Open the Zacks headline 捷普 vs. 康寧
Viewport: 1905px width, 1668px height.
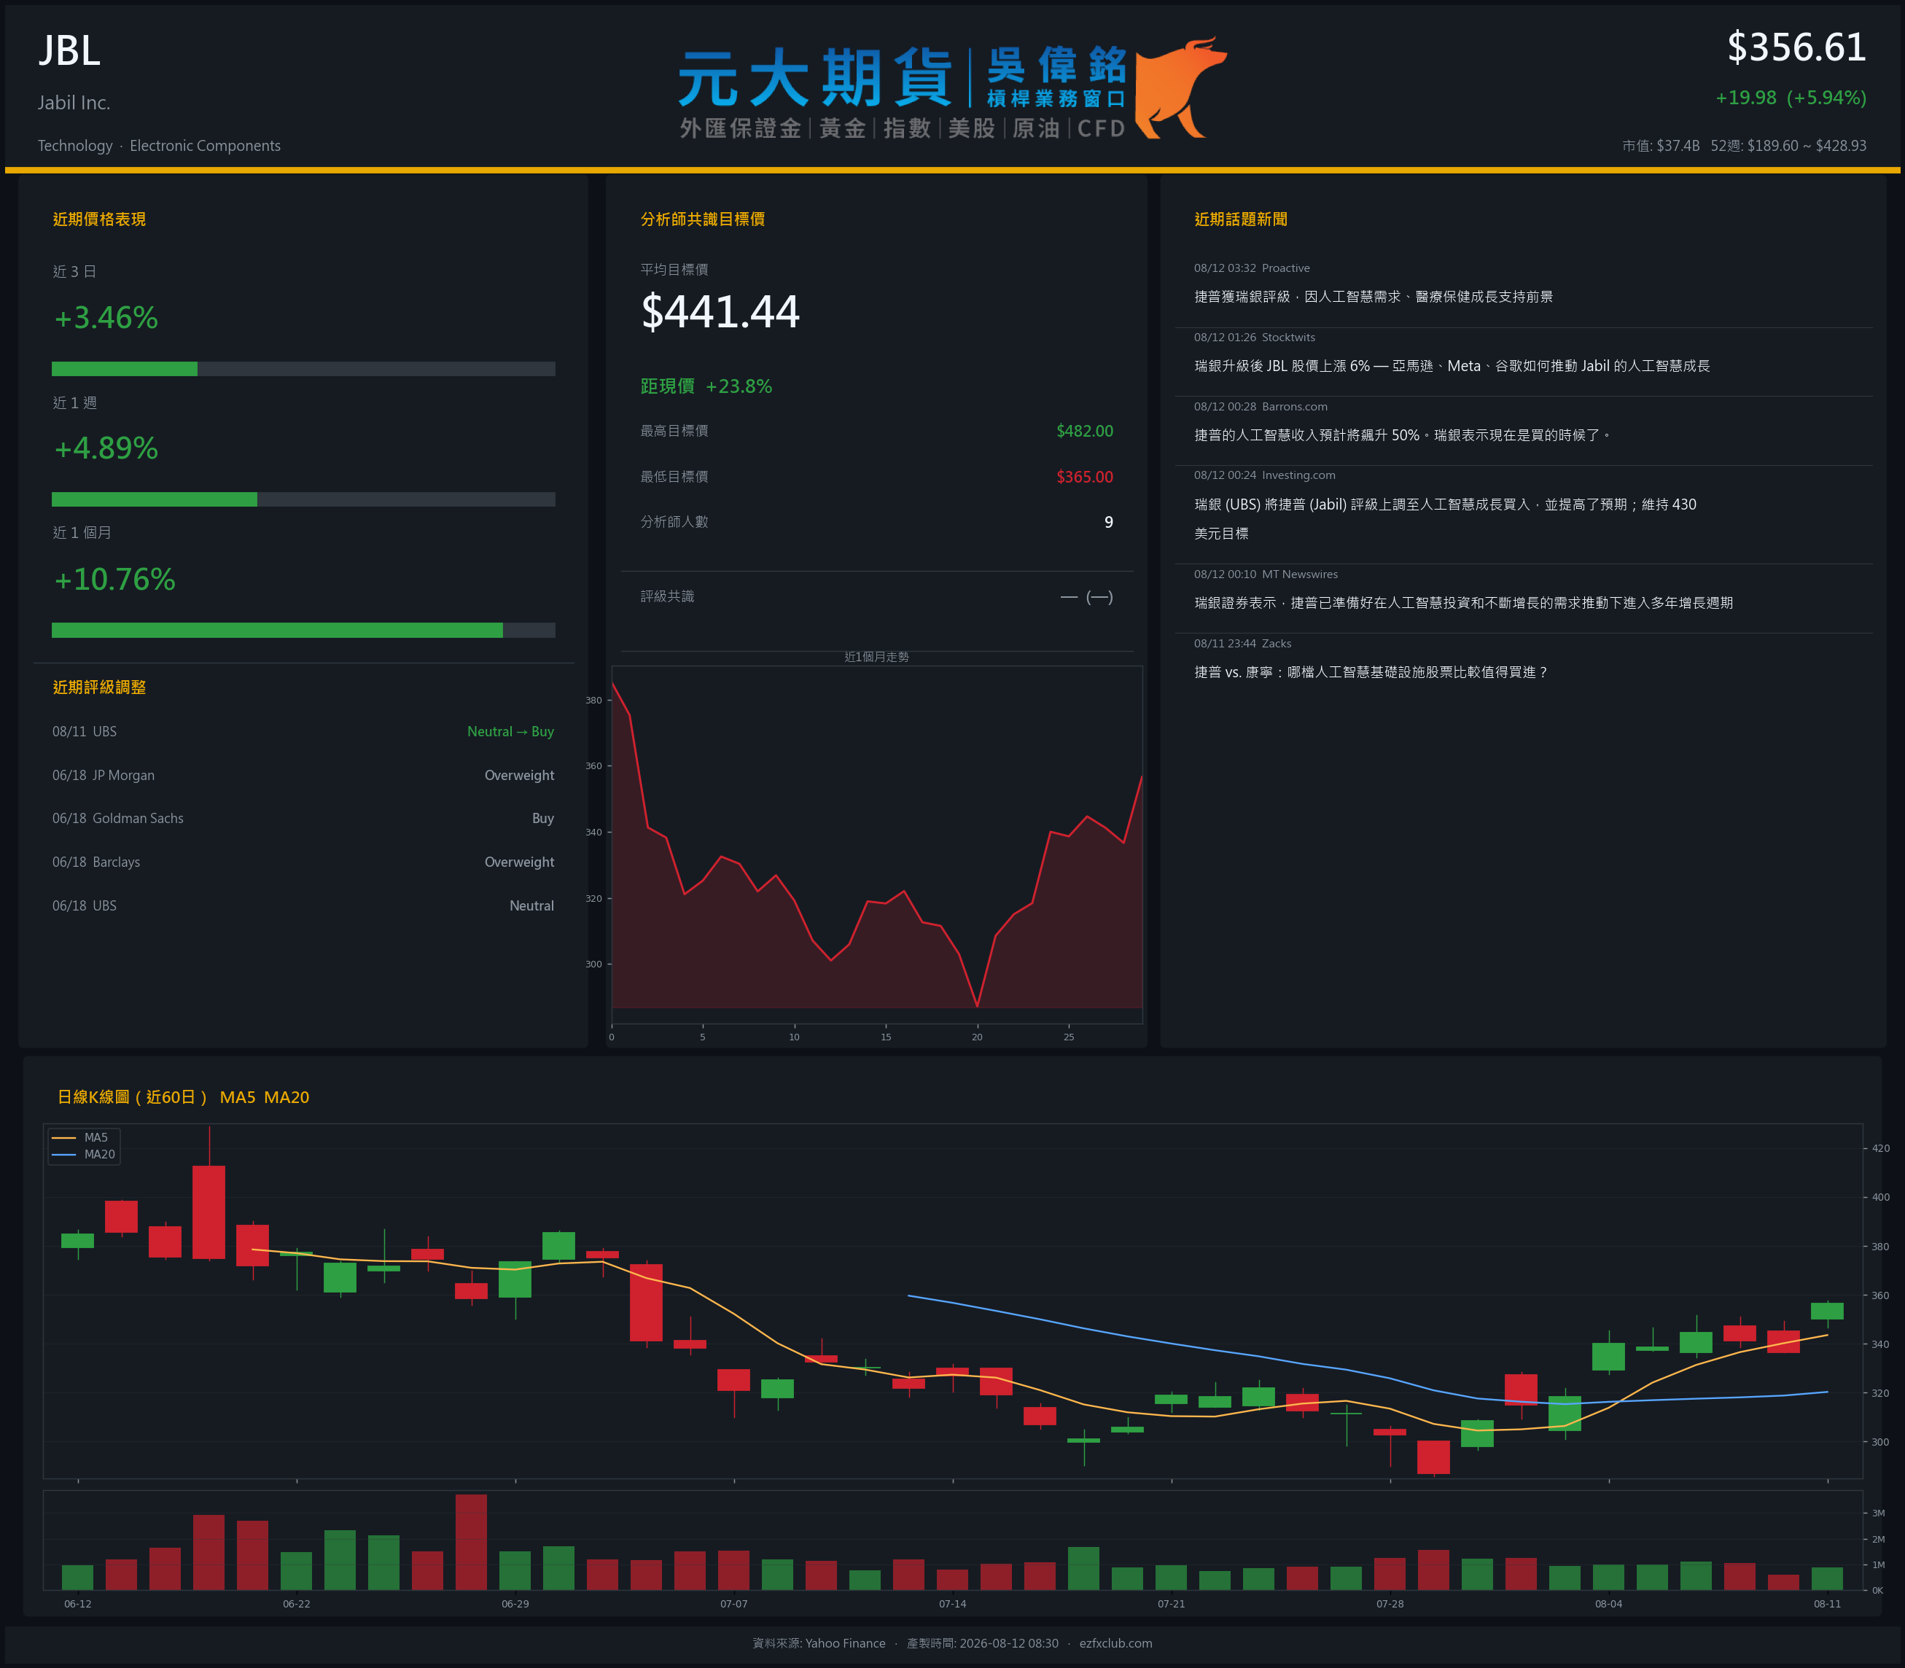tap(1371, 672)
